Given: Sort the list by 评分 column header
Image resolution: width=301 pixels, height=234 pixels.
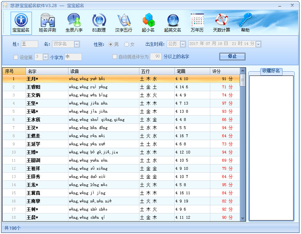Looking at the screenshot, I should [x=224, y=71].
